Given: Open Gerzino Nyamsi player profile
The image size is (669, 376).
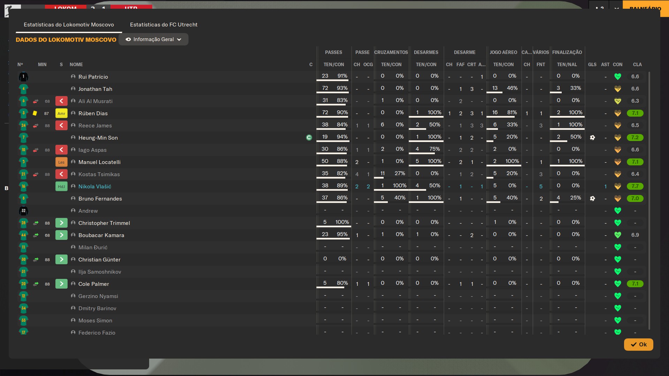Looking at the screenshot, I should (98, 296).
